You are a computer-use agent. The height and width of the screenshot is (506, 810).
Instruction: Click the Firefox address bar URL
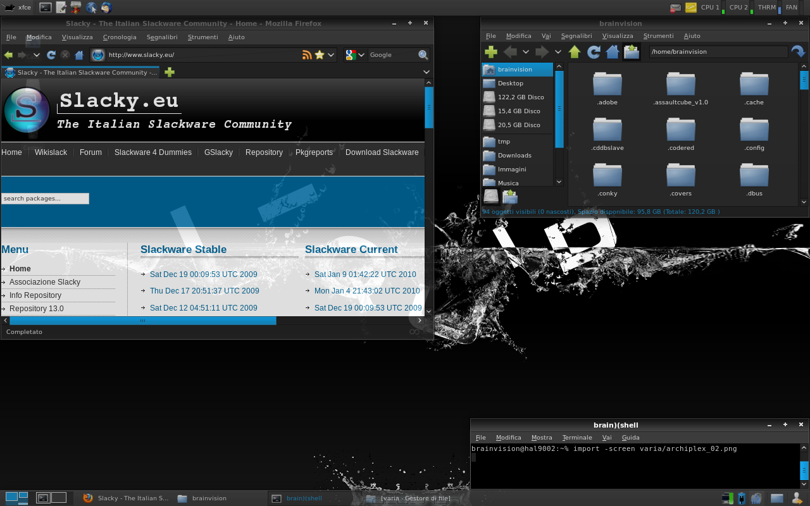[141, 55]
